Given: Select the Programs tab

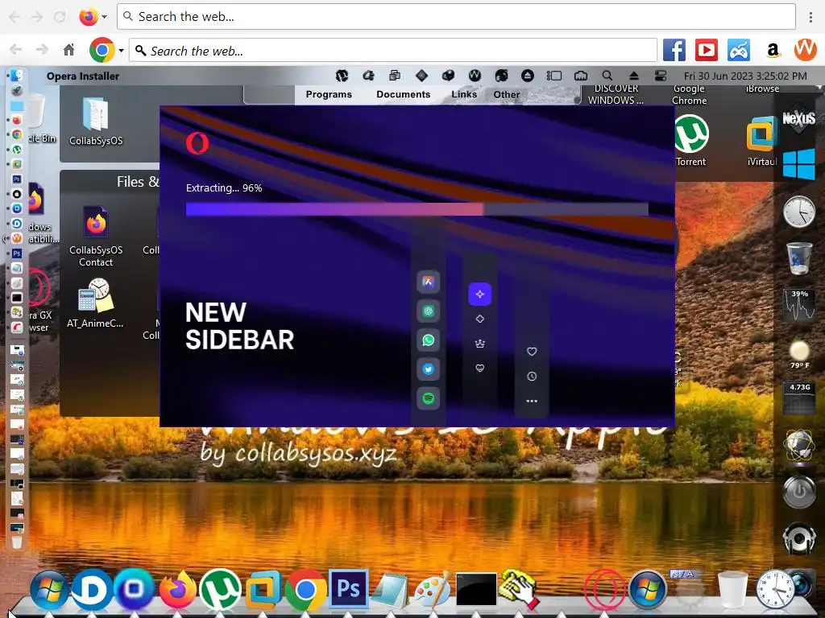Looking at the screenshot, I should (x=329, y=95).
